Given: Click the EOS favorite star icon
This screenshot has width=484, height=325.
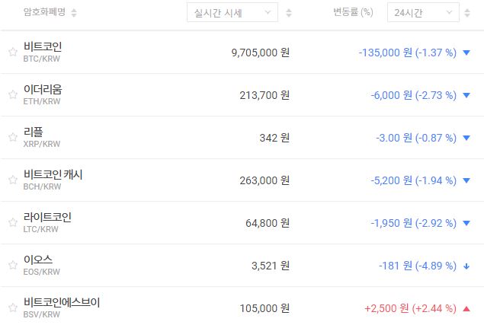Looking at the screenshot, I should [x=12, y=266].
